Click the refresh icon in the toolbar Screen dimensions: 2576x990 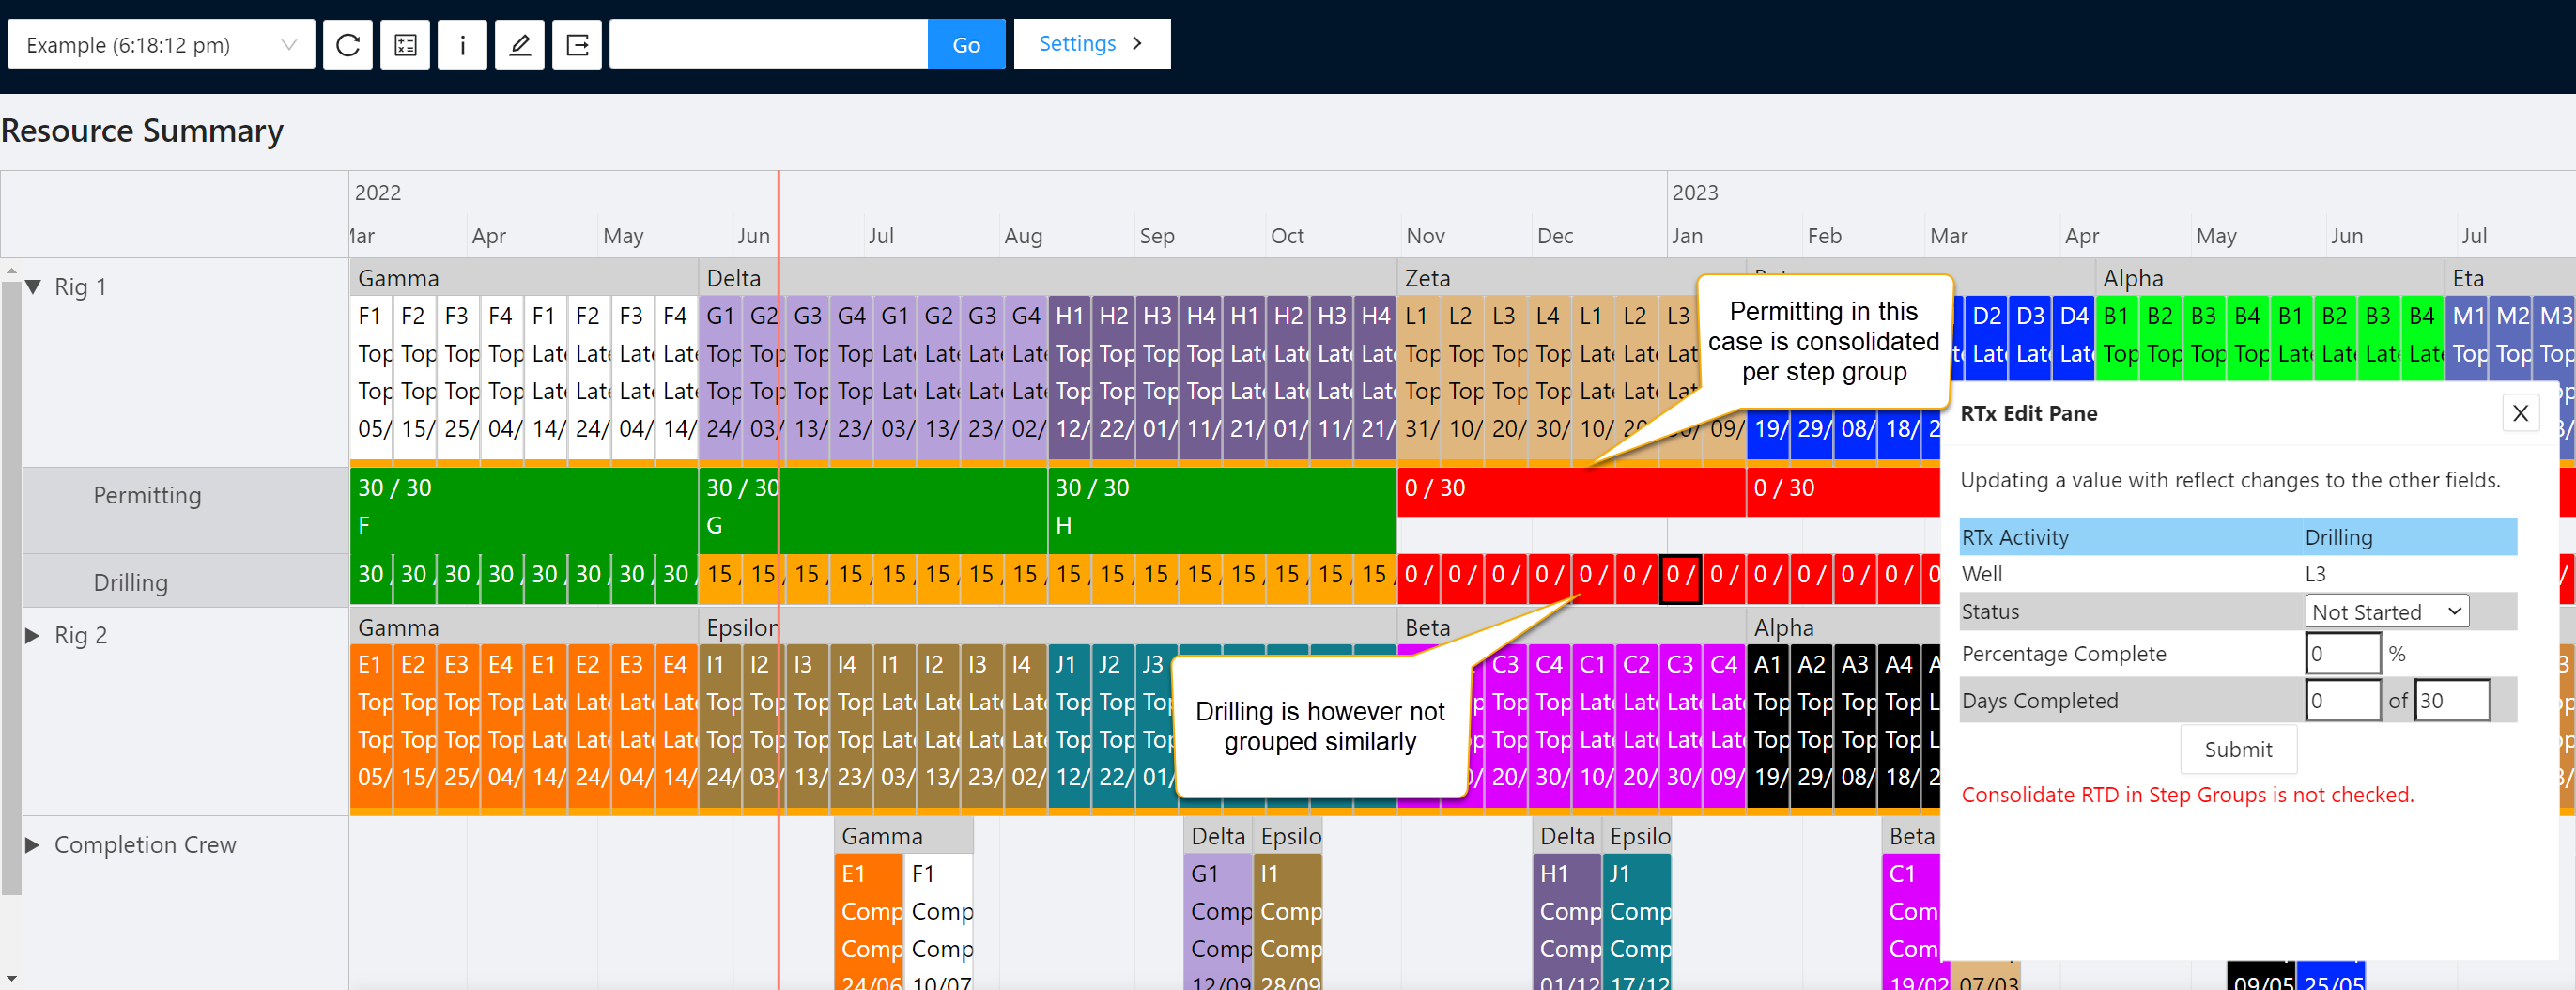(x=347, y=45)
